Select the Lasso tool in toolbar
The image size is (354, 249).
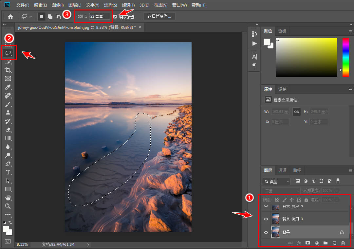pyautogui.click(x=8, y=53)
